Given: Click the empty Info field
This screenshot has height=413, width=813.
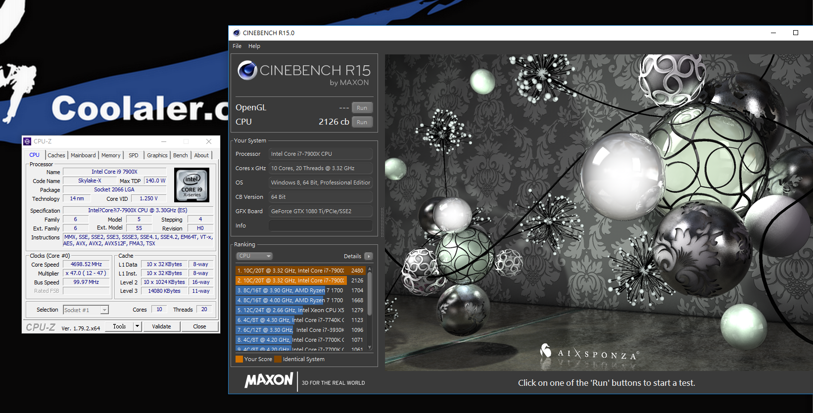Looking at the screenshot, I should [x=320, y=226].
